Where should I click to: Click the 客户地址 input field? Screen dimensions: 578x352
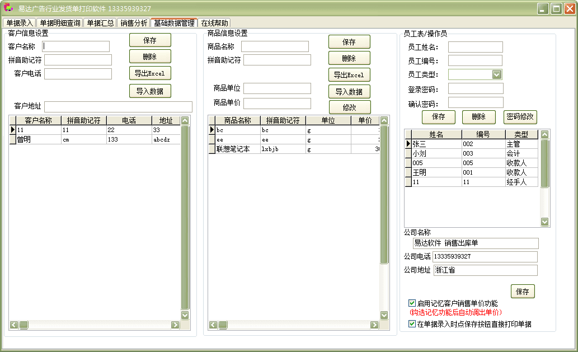coord(118,106)
